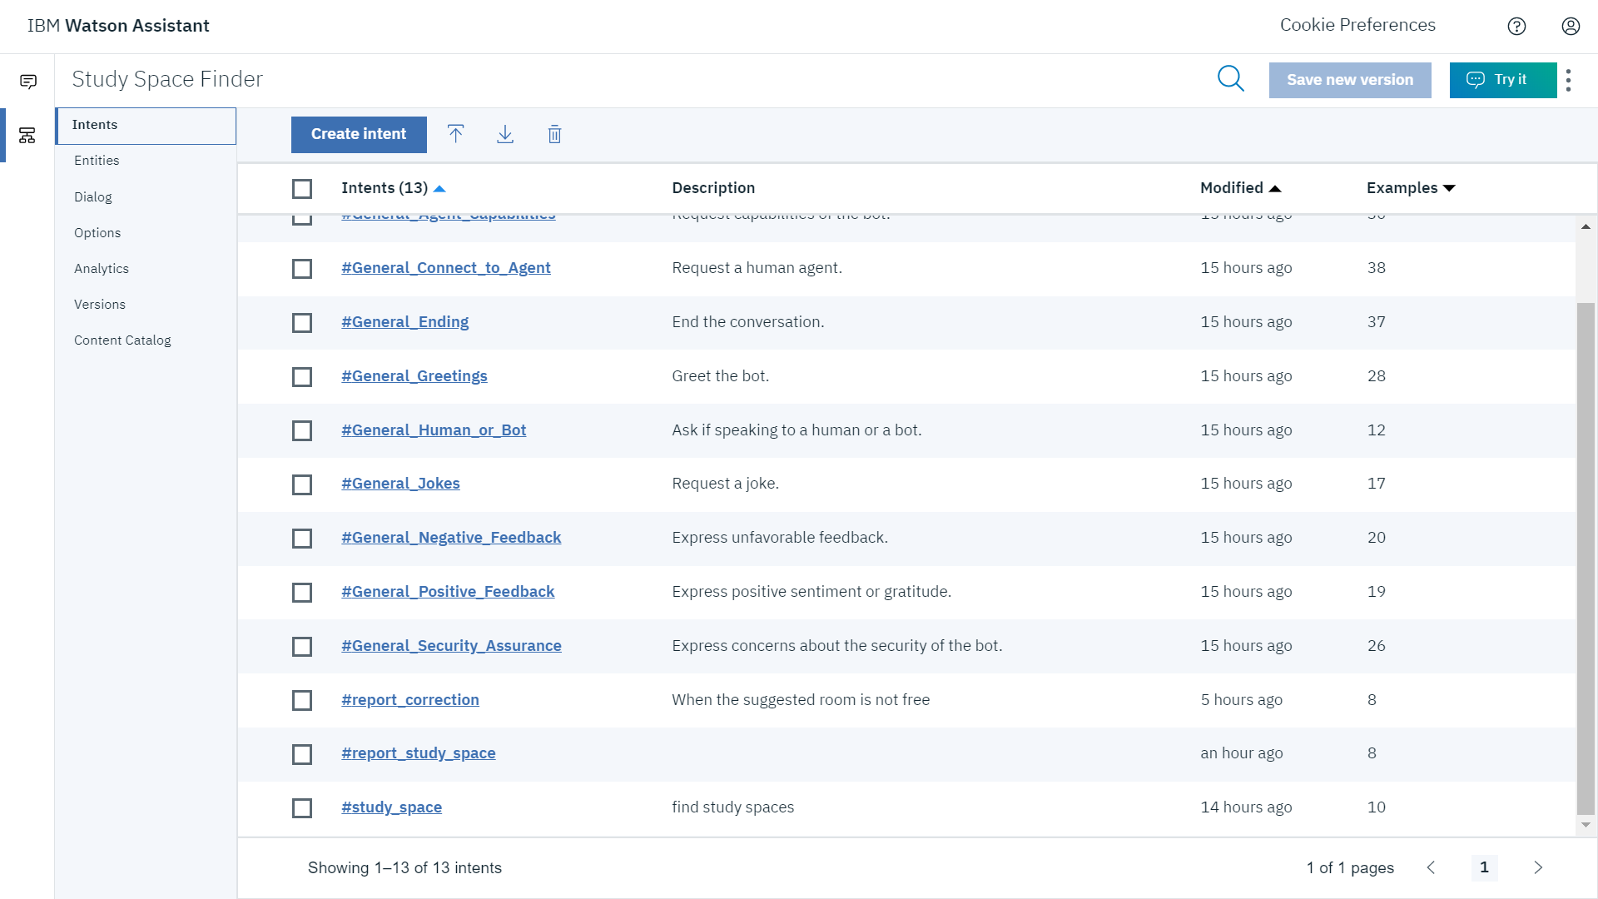Click the delete trash can icon
The width and height of the screenshot is (1598, 899).
554,134
